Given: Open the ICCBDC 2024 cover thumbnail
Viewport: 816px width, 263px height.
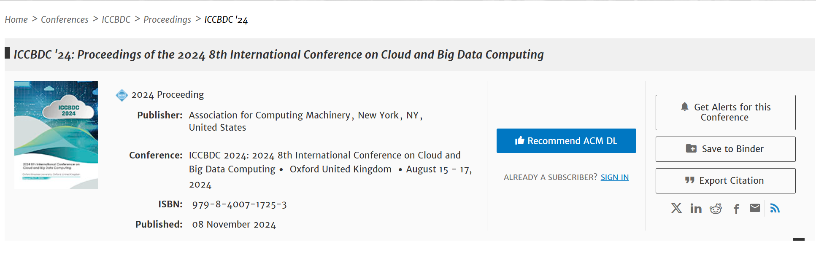Looking at the screenshot, I should coord(56,135).
